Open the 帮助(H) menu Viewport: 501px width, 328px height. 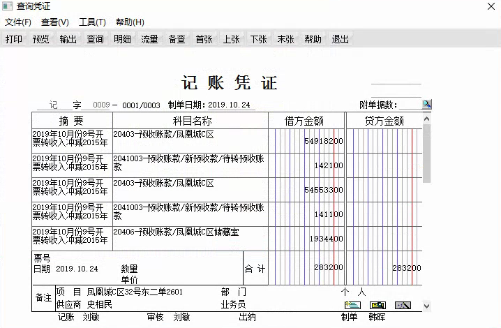130,22
